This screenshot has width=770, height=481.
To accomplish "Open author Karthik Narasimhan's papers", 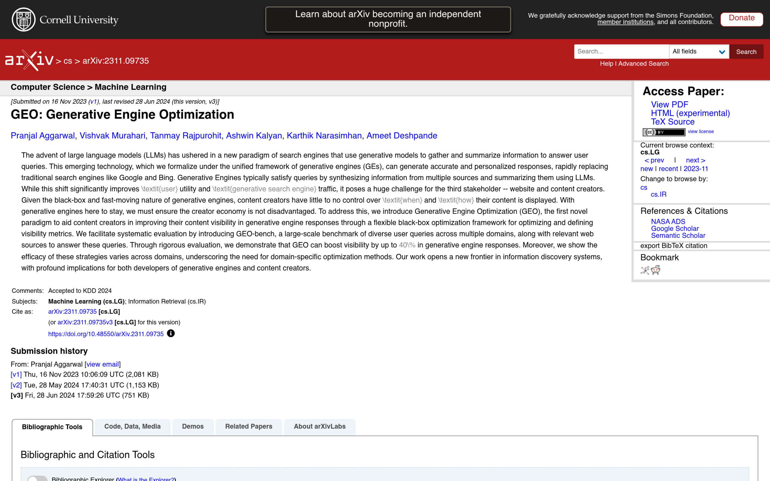I will pyautogui.click(x=324, y=136).
